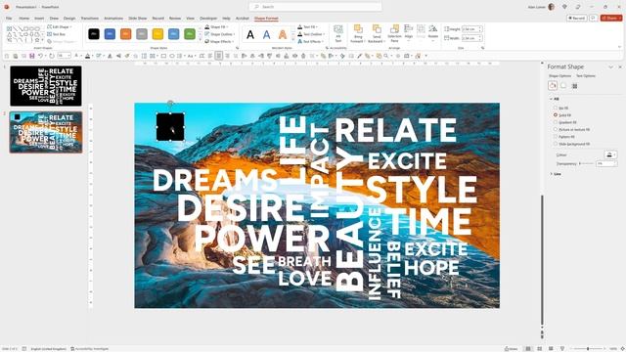
Task: Select the Fill & Line icon in Format Shape
Action: coord(553,86)
